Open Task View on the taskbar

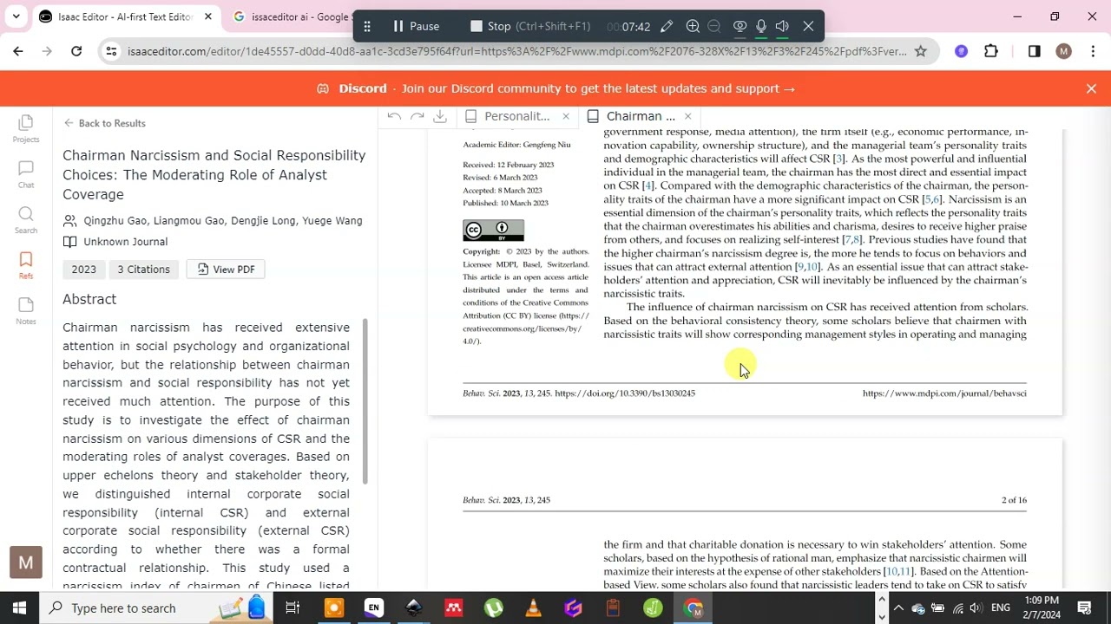click(293, 608)
